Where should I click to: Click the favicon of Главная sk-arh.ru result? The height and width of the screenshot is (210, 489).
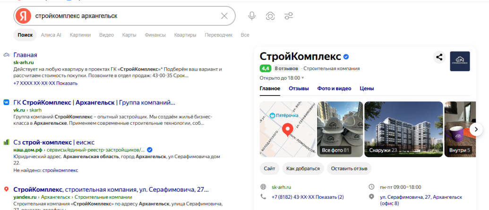(x=6, y=55)
